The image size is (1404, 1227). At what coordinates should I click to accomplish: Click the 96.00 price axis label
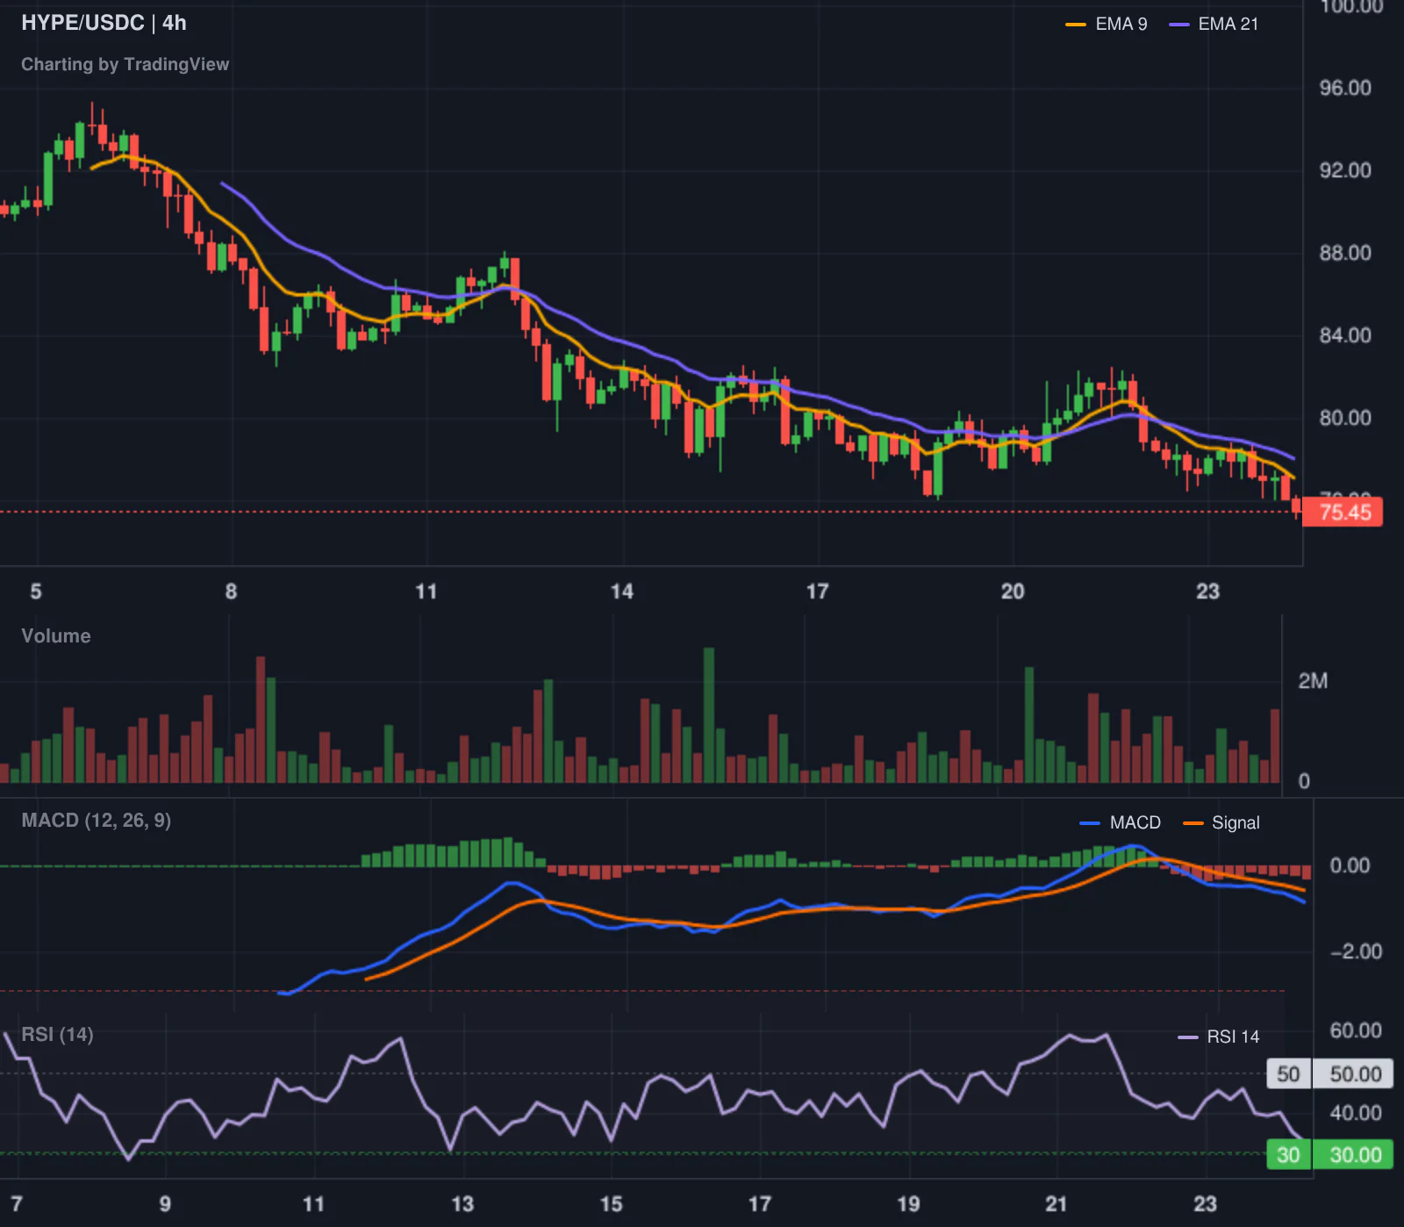point(1344,88)
